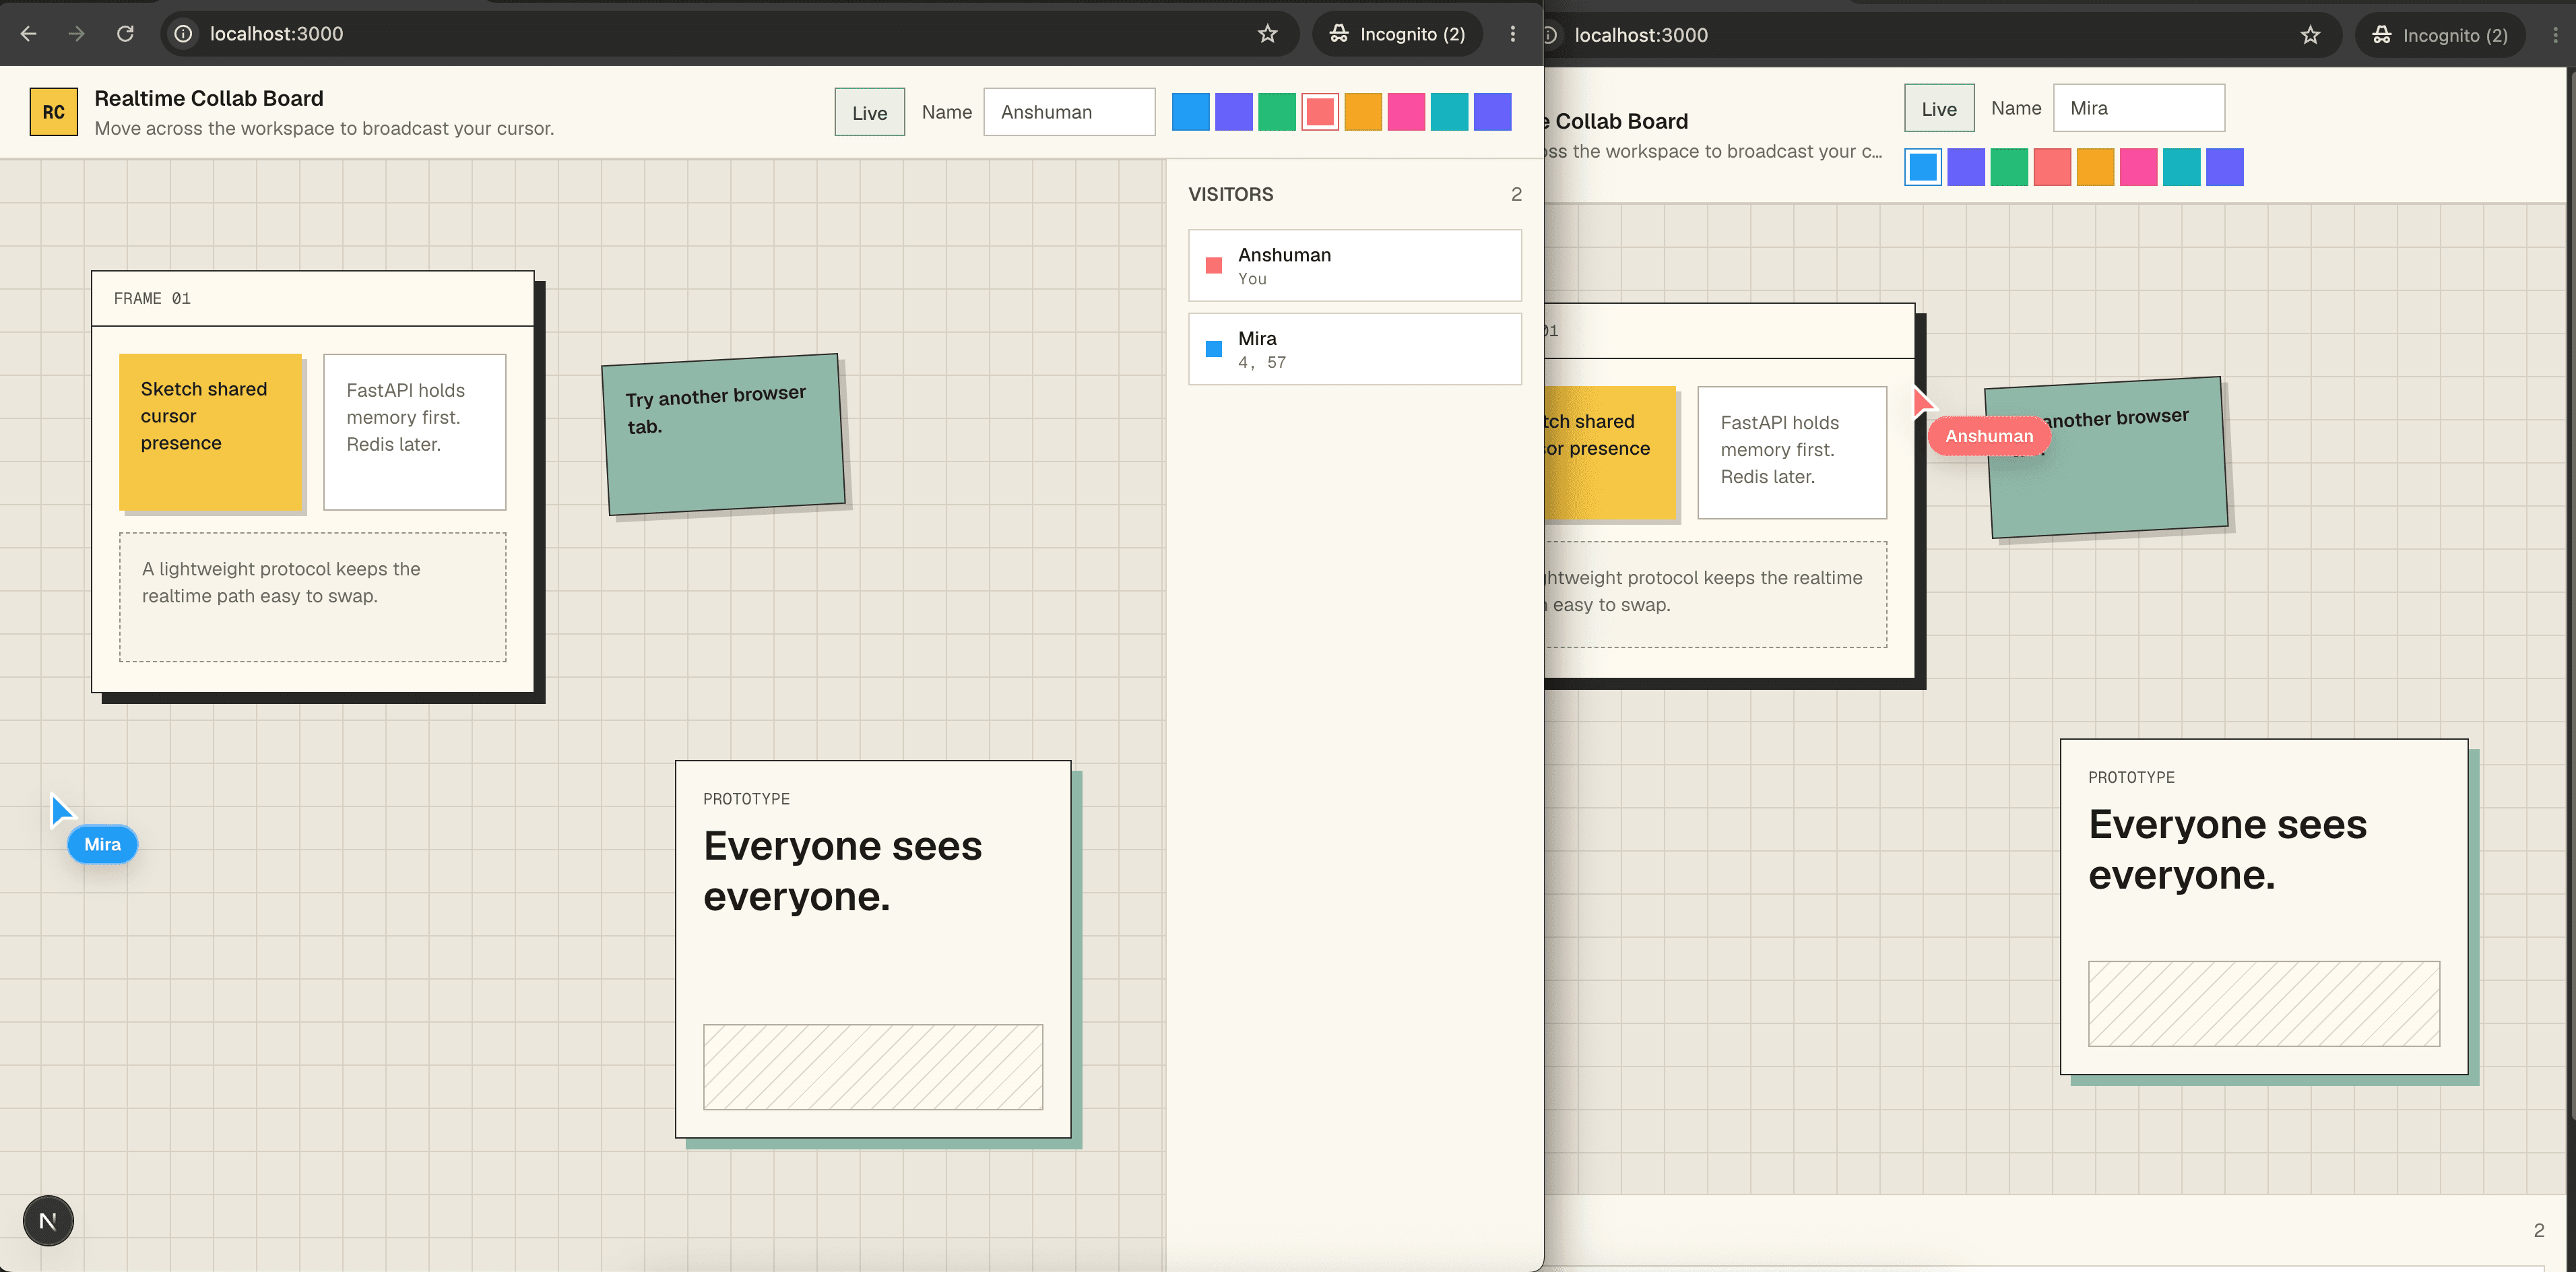Image resolution: width=2576 pixels, height=1272 pixels.
Task: Click the hatched placeholder box in left Prototype card
Action: (x=873, y=1067)
